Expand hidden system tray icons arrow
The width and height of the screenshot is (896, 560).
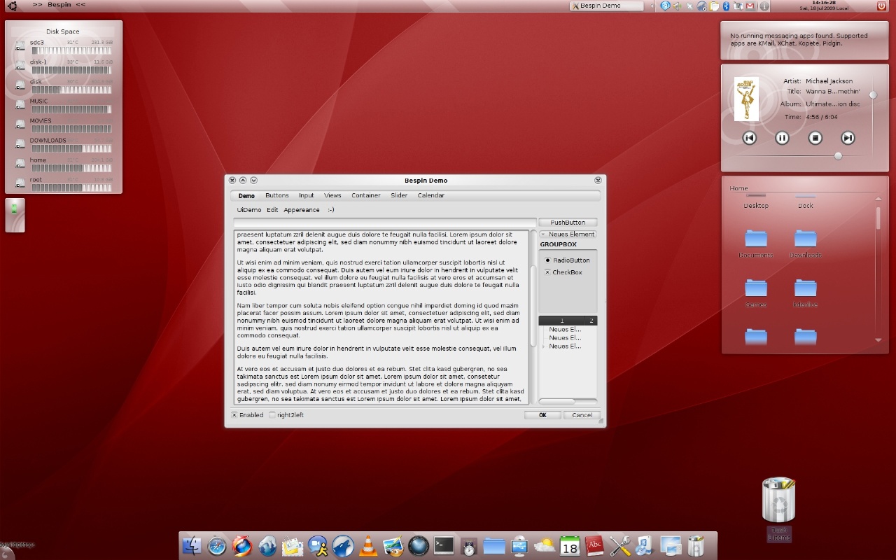click(x=652, y=6)
